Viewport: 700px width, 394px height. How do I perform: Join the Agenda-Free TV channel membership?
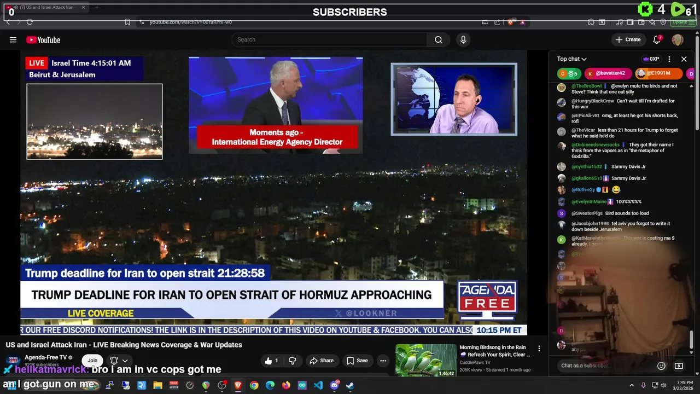click(92, 360)
